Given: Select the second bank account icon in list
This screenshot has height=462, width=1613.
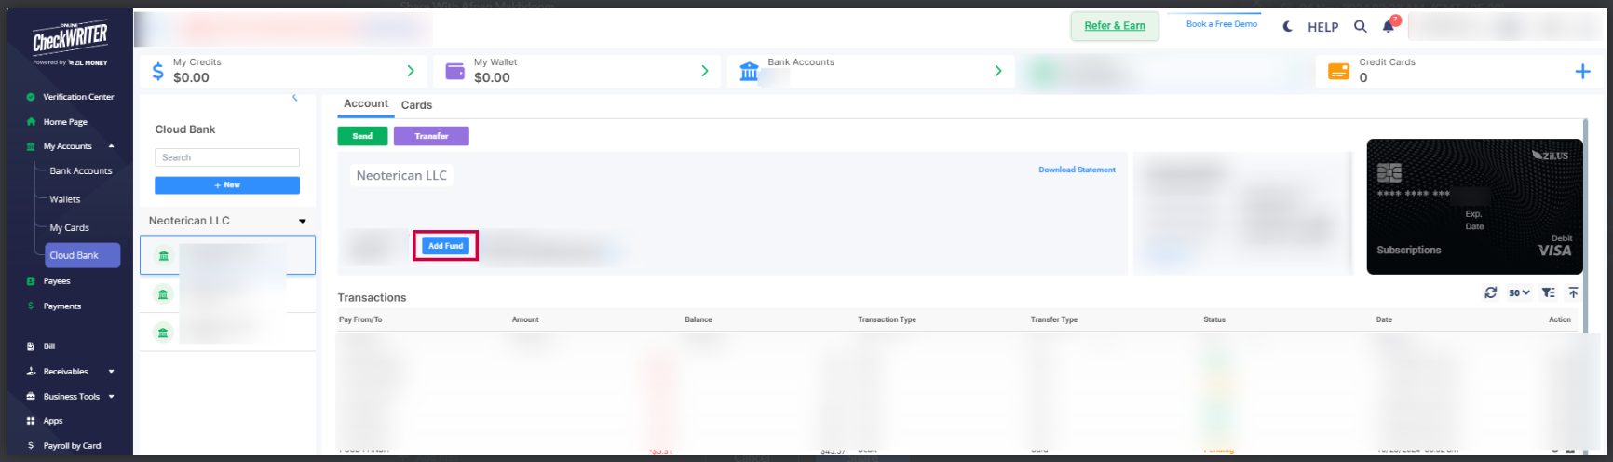Looking at the screenshot, I should pos(164,294).
